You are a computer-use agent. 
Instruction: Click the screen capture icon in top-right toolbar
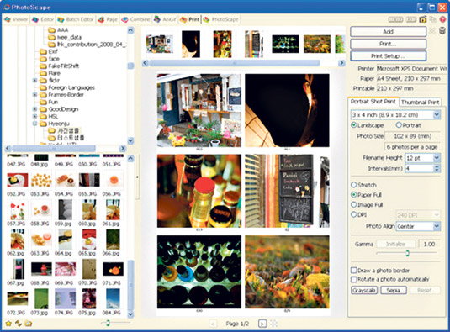point(422,19)
